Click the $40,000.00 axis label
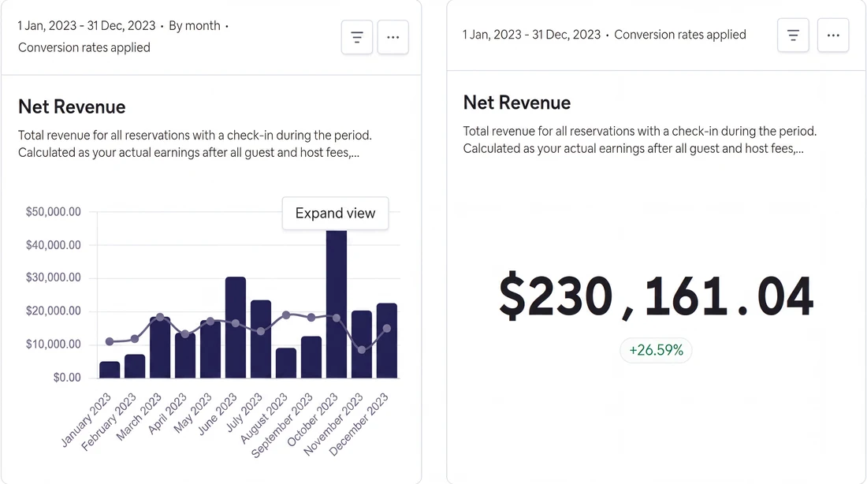 pos(53,244)
